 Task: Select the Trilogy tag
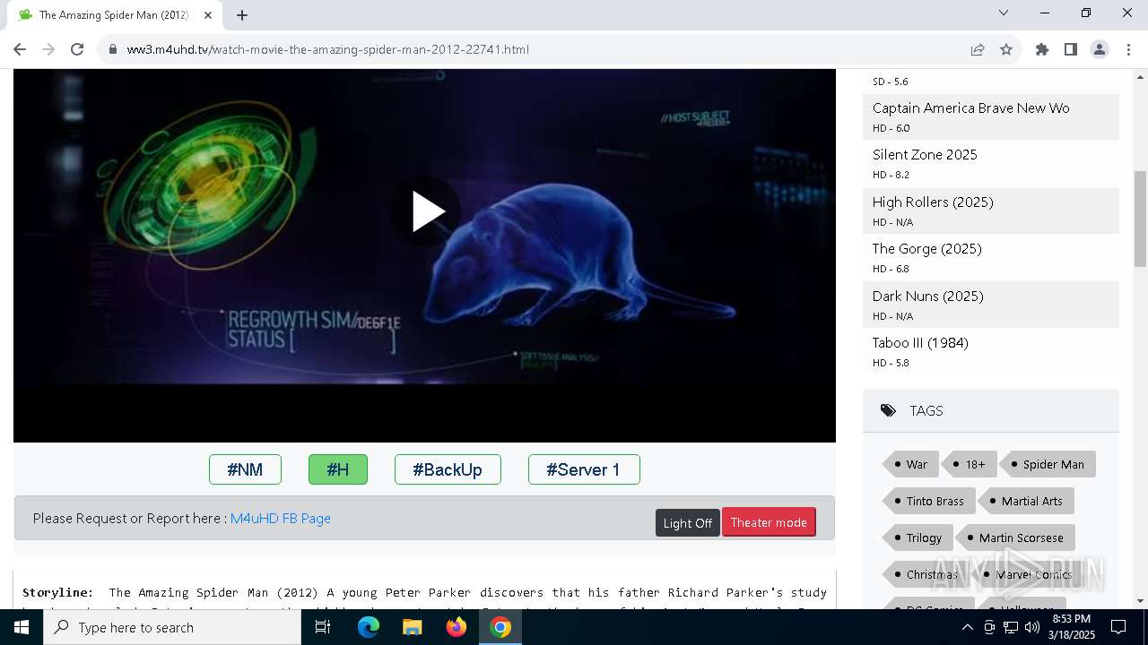(x=918, y=537)
